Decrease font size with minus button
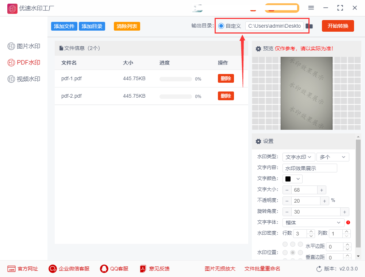The height and width of the screenshot is (277, 365). (x=287, y=190)
